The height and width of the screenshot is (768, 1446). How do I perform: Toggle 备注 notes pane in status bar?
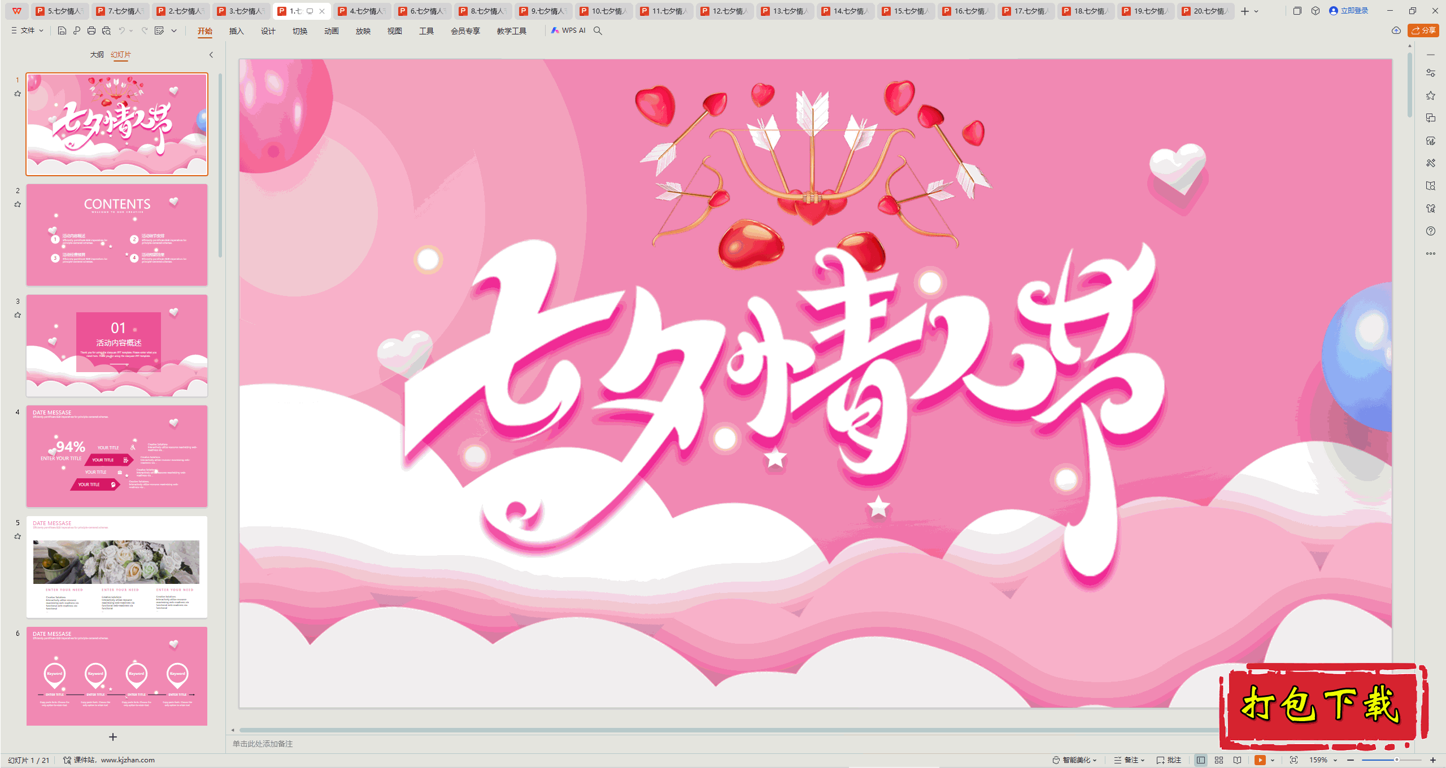[1129, 760]
